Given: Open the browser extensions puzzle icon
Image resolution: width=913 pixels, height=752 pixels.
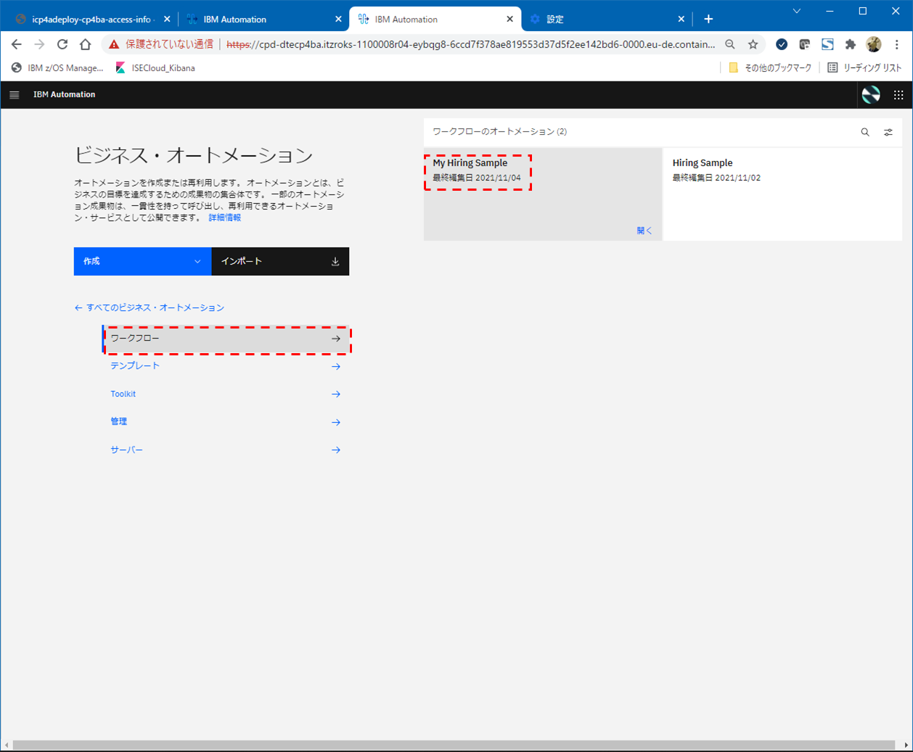Looking at the screenshot, I should [x=851, y=44].
